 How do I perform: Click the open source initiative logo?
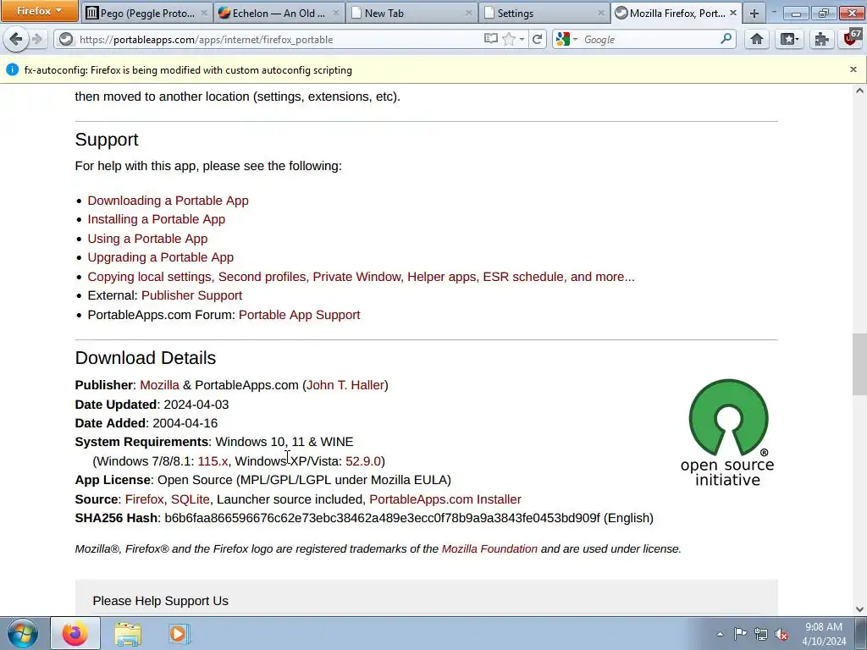click(x=727, y=432)
